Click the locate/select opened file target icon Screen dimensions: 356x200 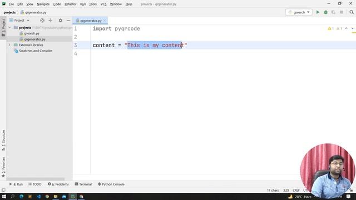42,21
